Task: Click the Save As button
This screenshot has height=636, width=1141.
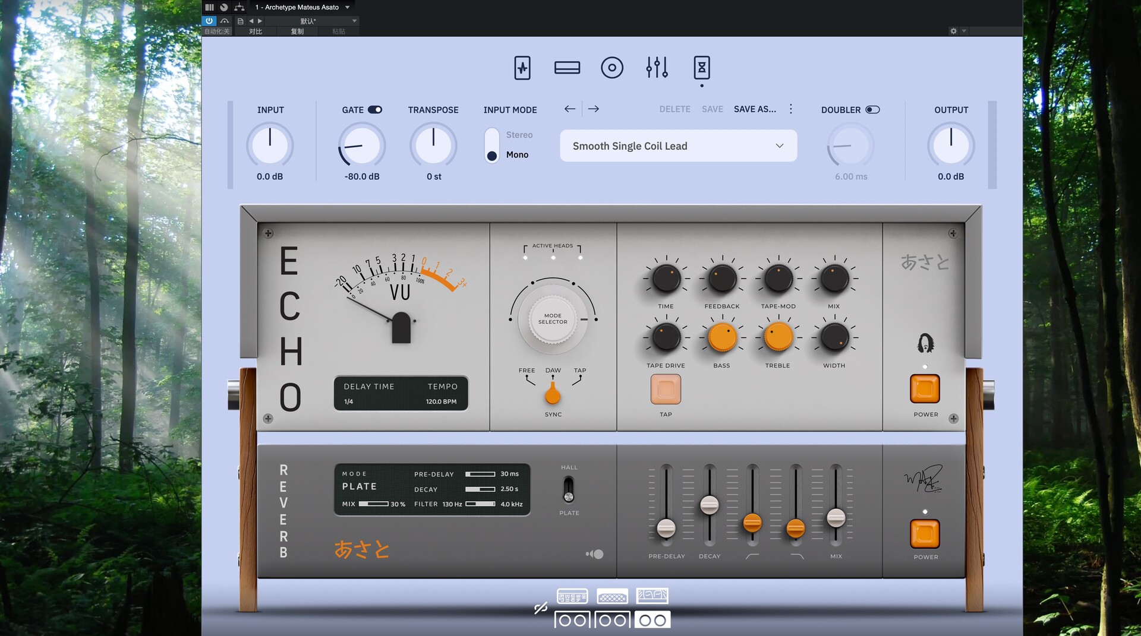Action: [x=755, y=109]
